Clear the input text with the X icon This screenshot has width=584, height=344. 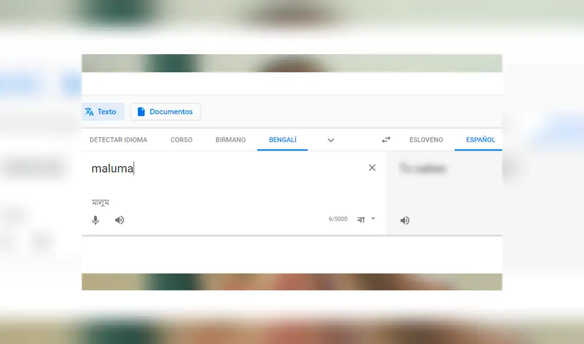[372, 167]
